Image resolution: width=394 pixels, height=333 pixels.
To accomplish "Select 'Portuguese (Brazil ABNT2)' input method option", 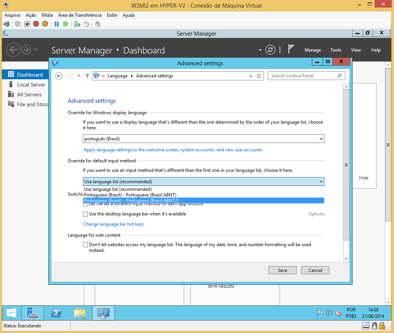I will (131, 201).
